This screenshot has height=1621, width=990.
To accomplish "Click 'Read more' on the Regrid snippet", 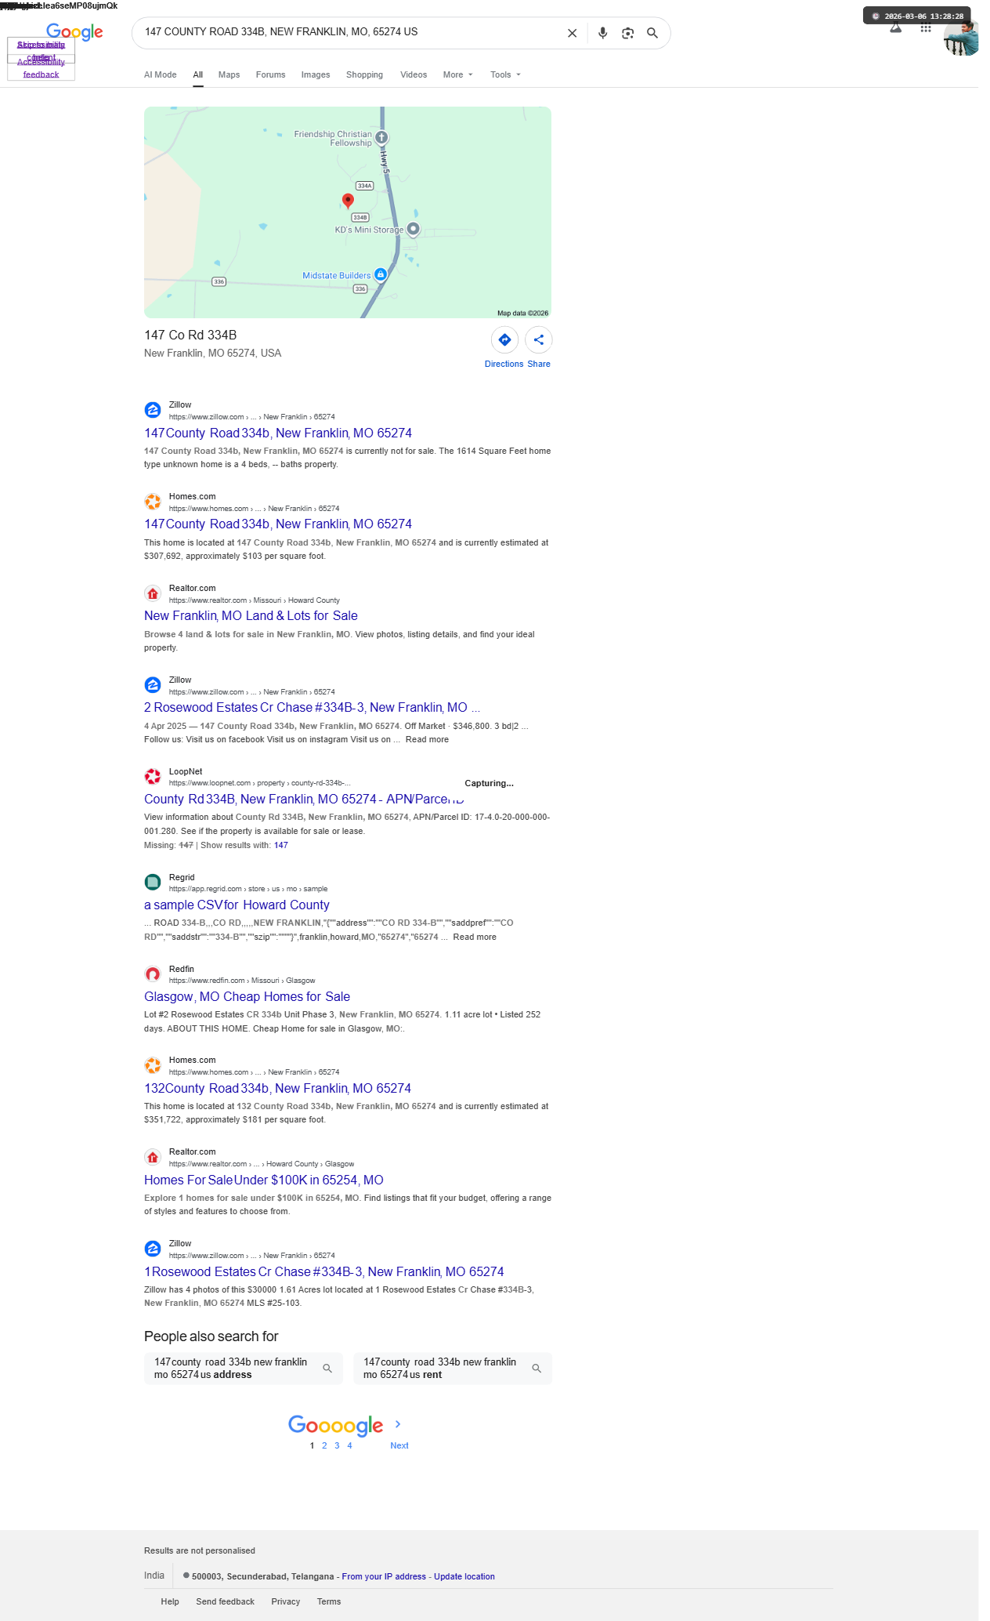I will coord(475,937).
